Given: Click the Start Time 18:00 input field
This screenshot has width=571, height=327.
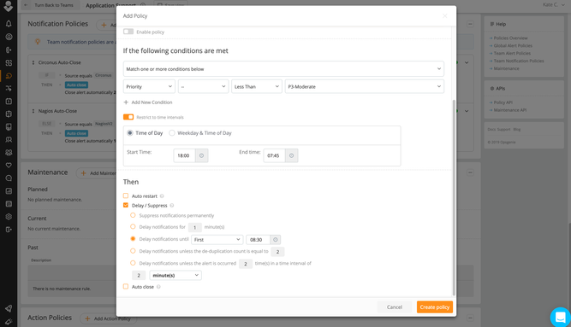Looking at the screenshot, I should click(184, 155).
